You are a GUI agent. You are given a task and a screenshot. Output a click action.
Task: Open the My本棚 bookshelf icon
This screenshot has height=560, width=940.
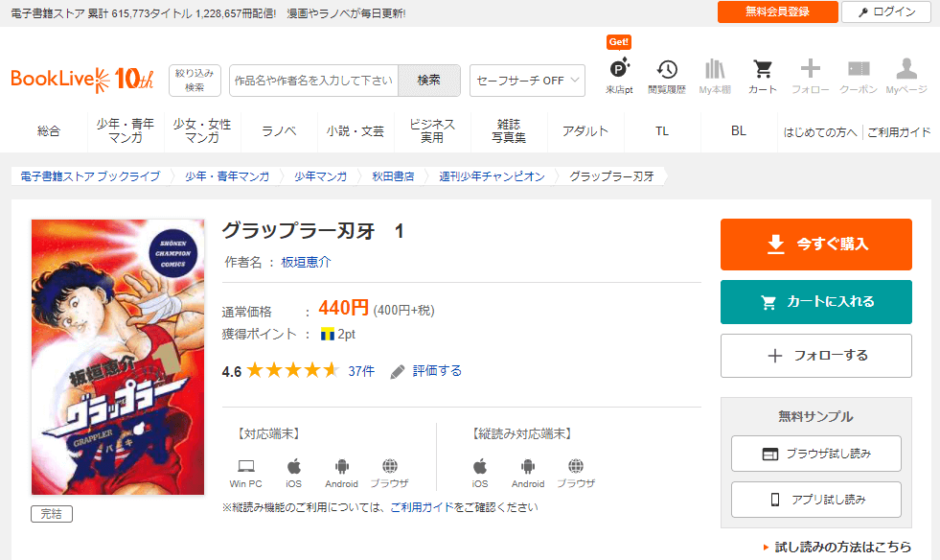[715, 70]
